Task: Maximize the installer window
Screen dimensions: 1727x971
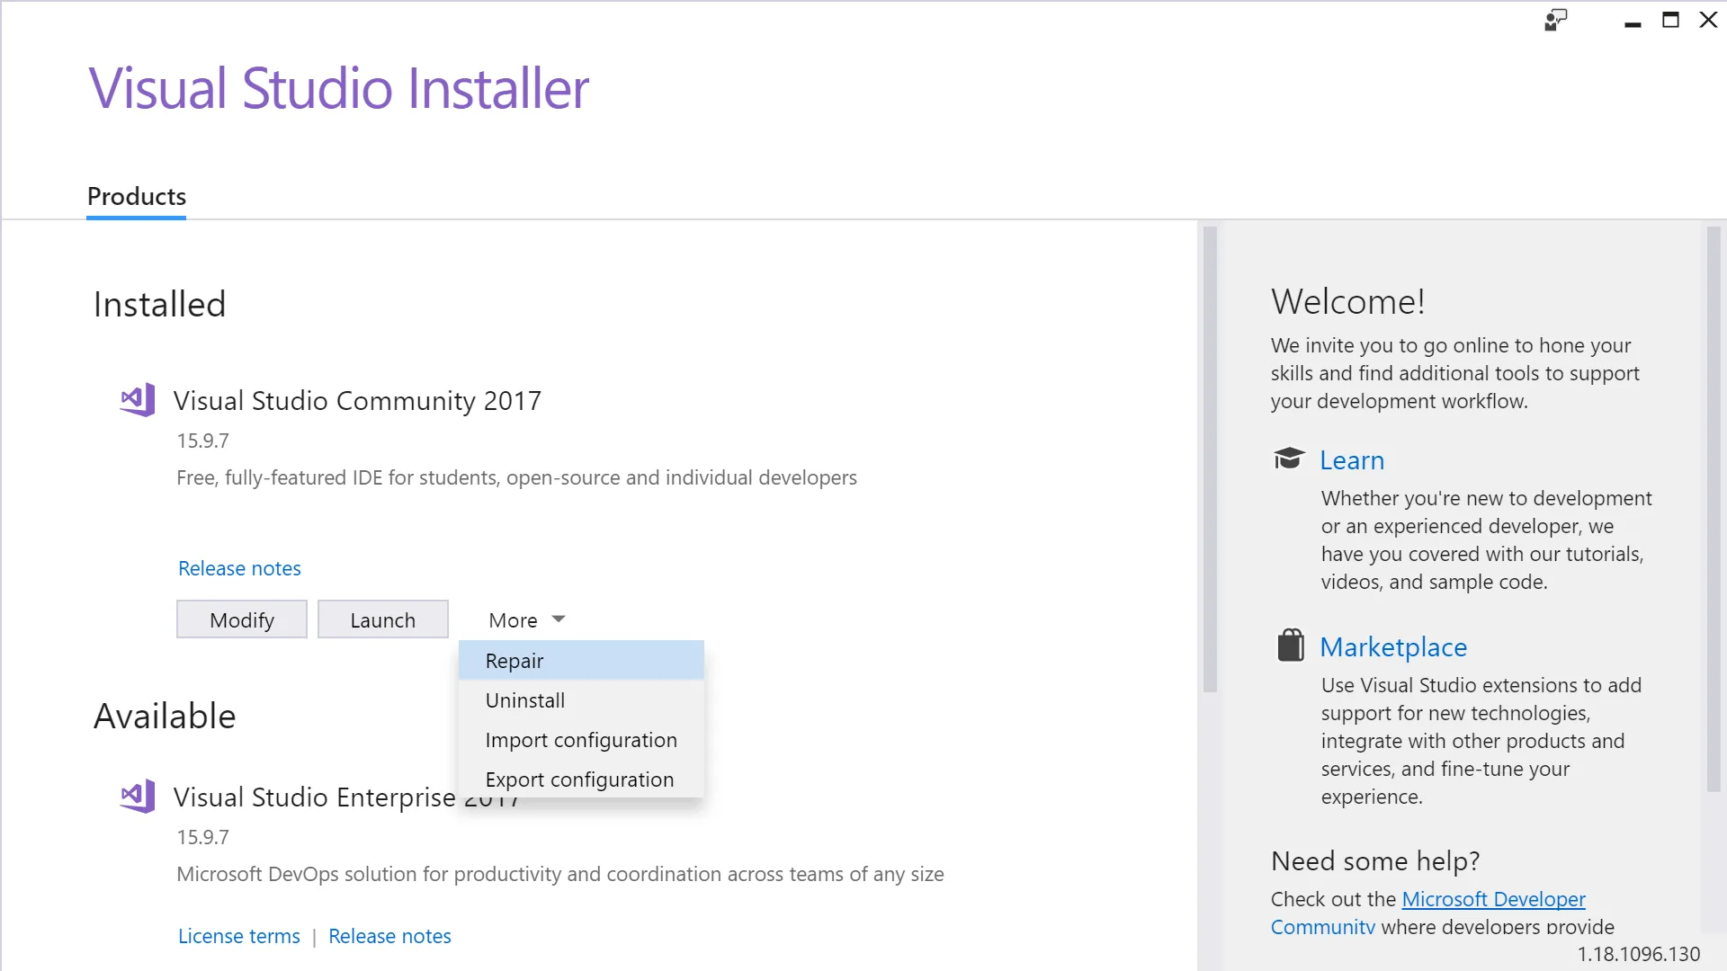Action: (x=1670, y=20)
